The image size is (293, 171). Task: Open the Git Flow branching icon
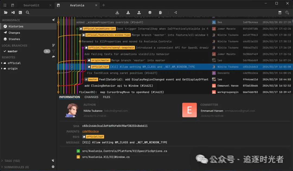175,12
